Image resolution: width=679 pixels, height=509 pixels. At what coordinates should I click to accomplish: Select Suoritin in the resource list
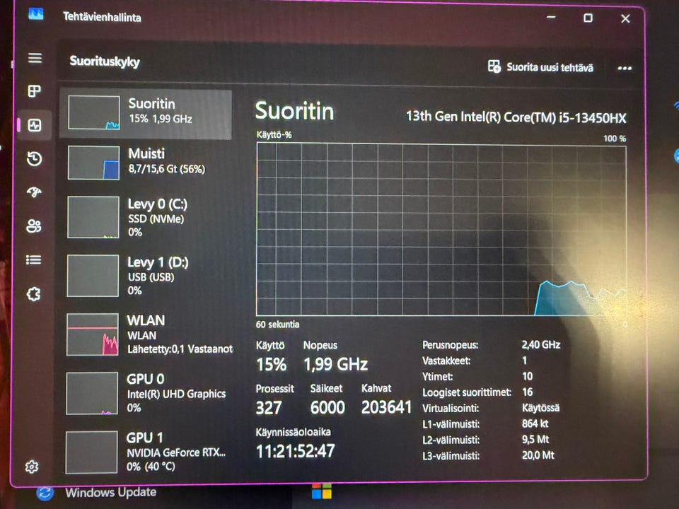146,115
